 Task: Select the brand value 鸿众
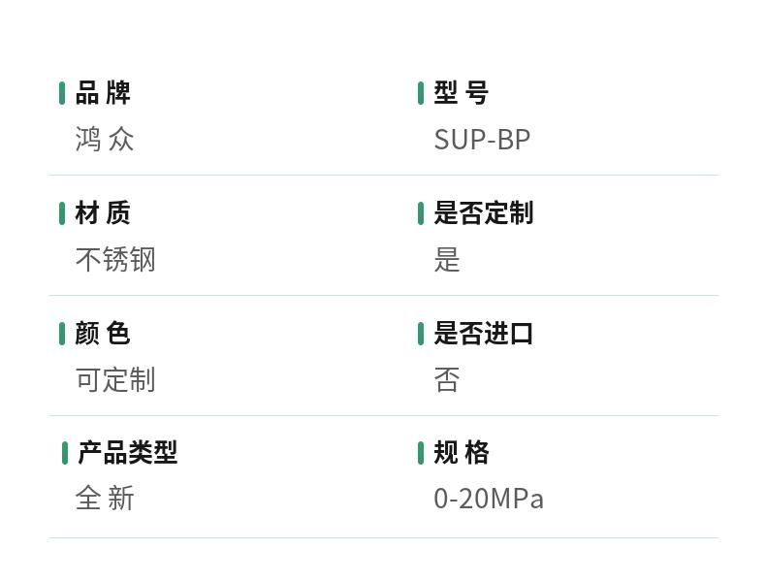click(105, 140)
